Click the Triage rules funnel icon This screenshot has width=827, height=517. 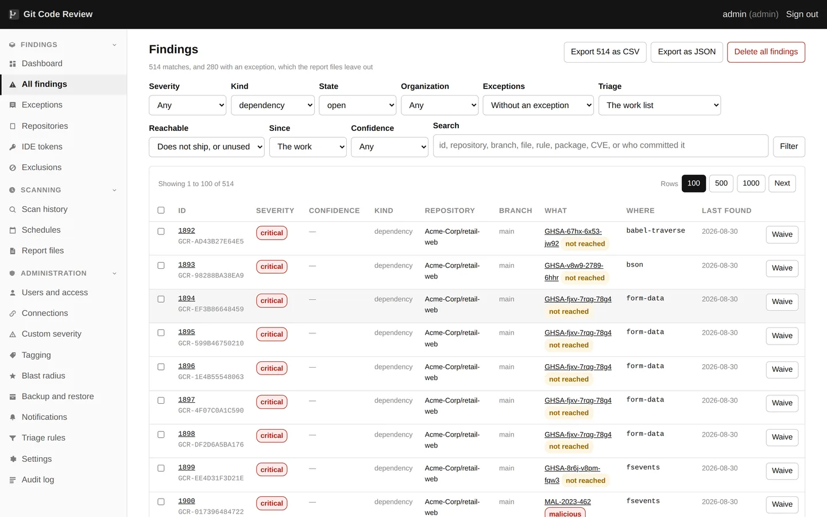click(x=13, y=438)
